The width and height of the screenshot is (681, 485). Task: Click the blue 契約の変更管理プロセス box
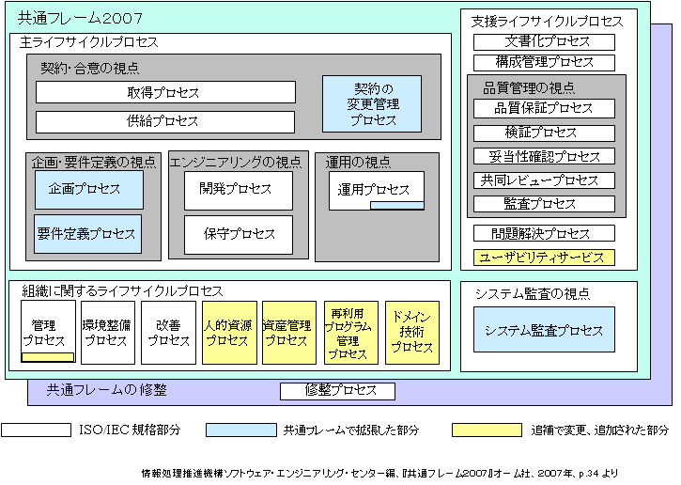(372, 103)
